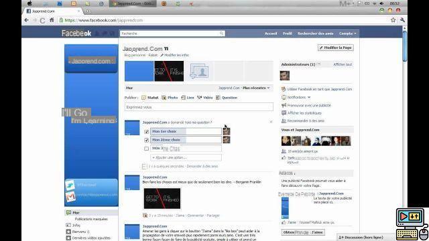Check the third choice checkbox
This screenshot has width=429, height=241.
(x=146, y=149)
